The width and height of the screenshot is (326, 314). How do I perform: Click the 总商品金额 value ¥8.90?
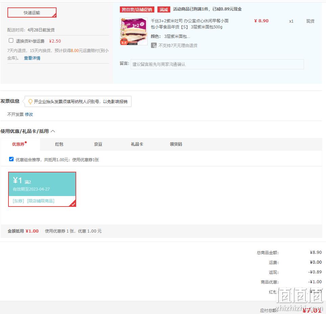316,252
